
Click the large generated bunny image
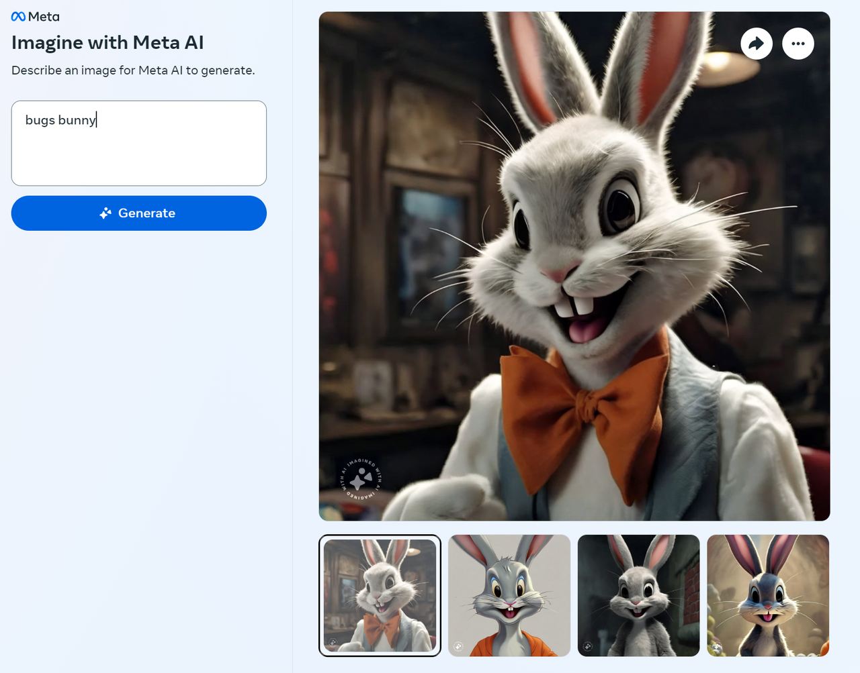[574, 266]
